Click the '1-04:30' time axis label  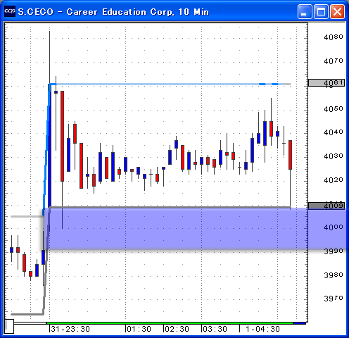pos(262,329)
